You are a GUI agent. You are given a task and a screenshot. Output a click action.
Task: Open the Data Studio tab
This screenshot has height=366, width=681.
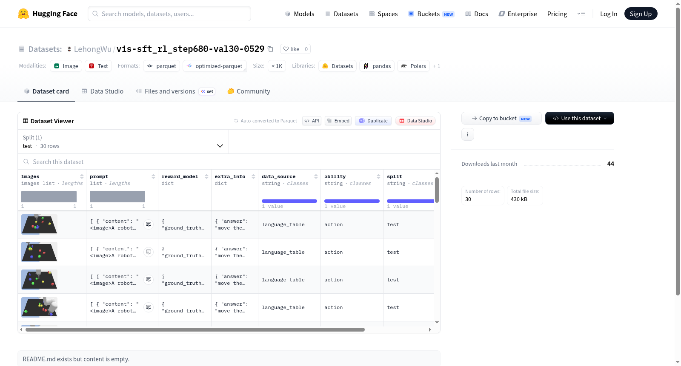tap(103, 91)
